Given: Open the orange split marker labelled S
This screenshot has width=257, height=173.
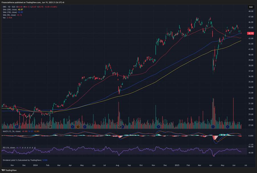Looking at the screenshot, I should pos(78,127).
